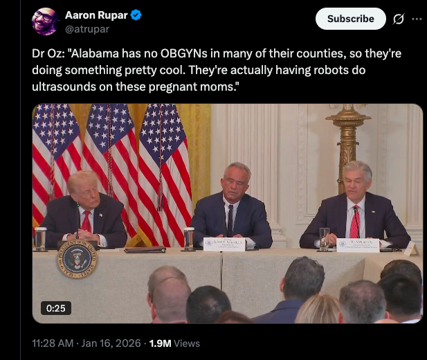Screen dimensions: 427x360
Task: Open the Grok slashed-circle icon
Action: tap(399, 19)
